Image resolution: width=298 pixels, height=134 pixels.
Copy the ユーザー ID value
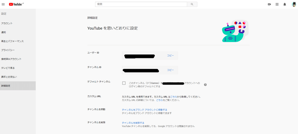170,56
